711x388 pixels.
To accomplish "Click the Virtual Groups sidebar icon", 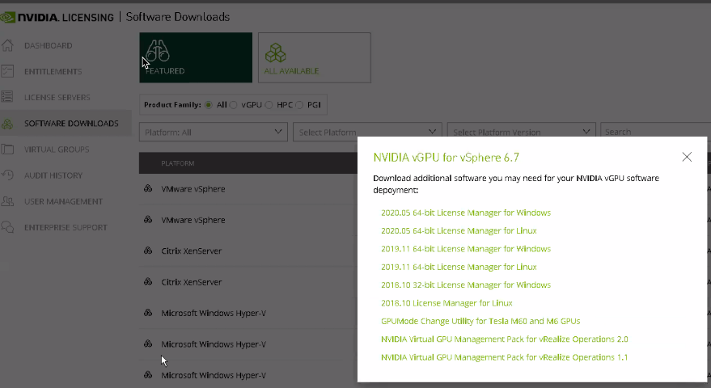I will pyautogui.click(x=7, y=149).
